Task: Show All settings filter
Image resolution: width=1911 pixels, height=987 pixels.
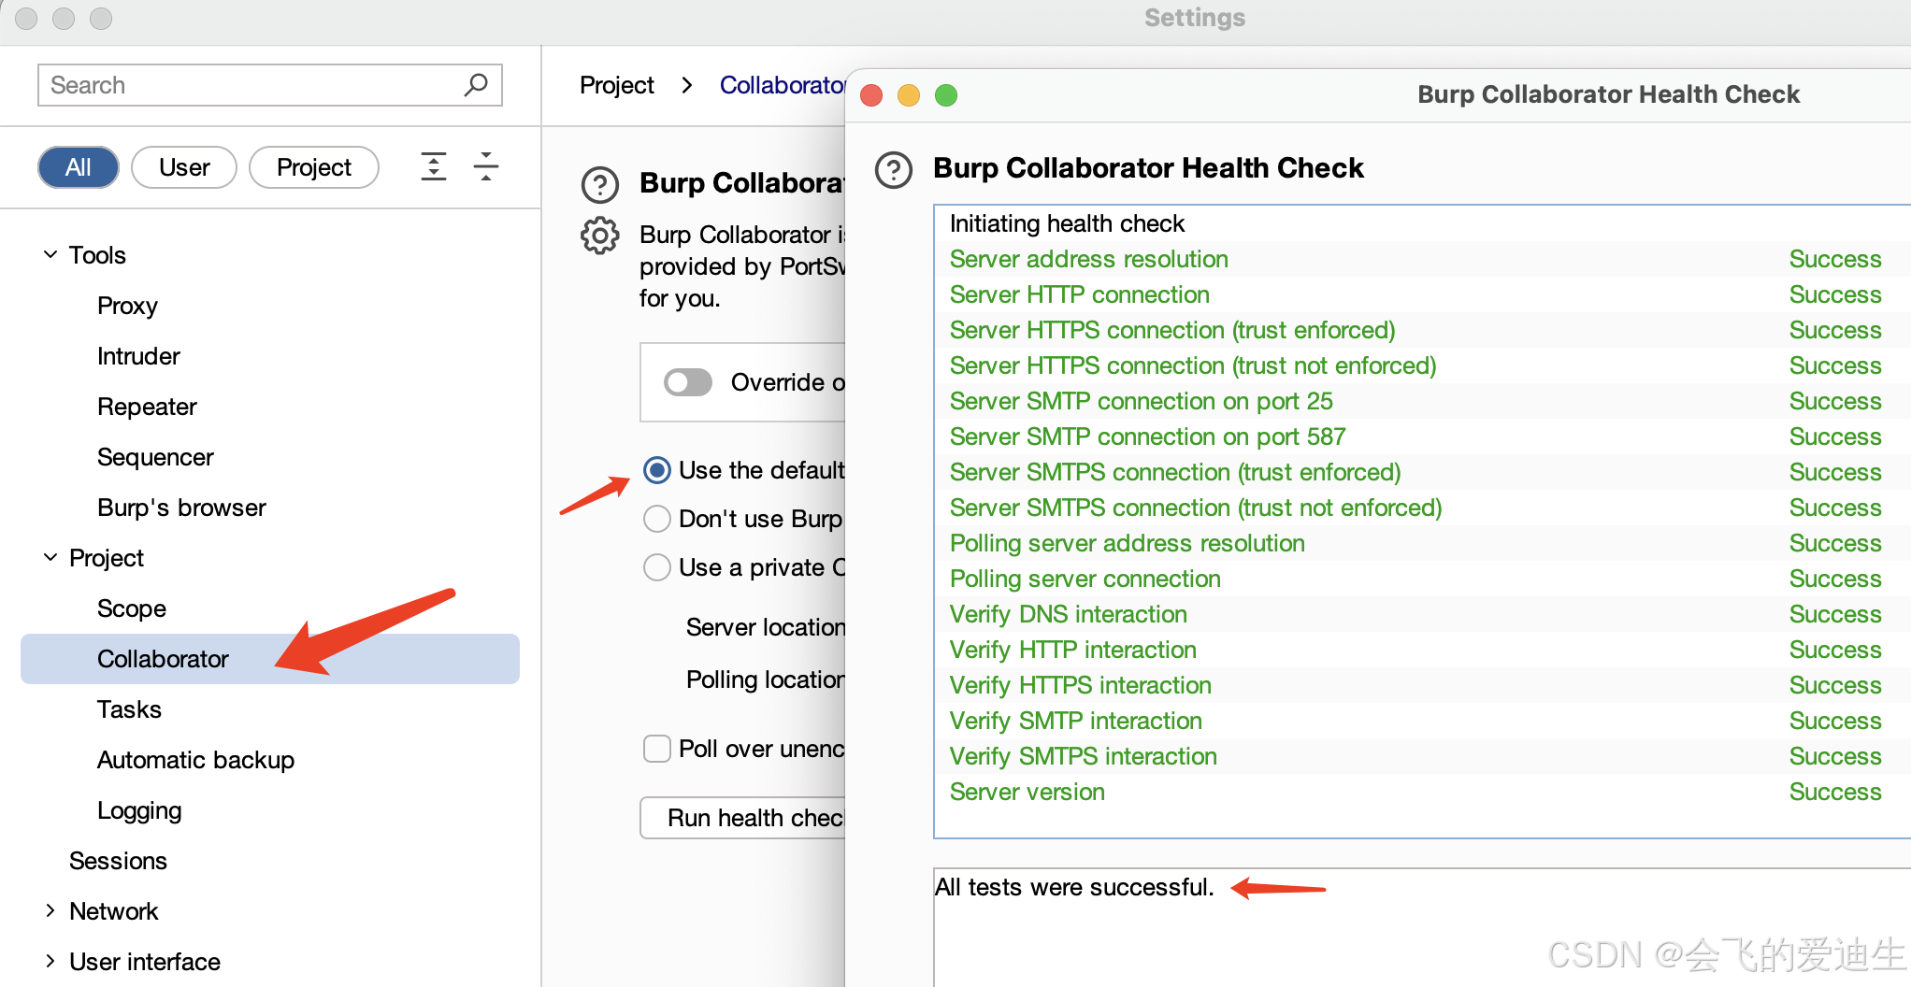Action: (x=79, y=167)
